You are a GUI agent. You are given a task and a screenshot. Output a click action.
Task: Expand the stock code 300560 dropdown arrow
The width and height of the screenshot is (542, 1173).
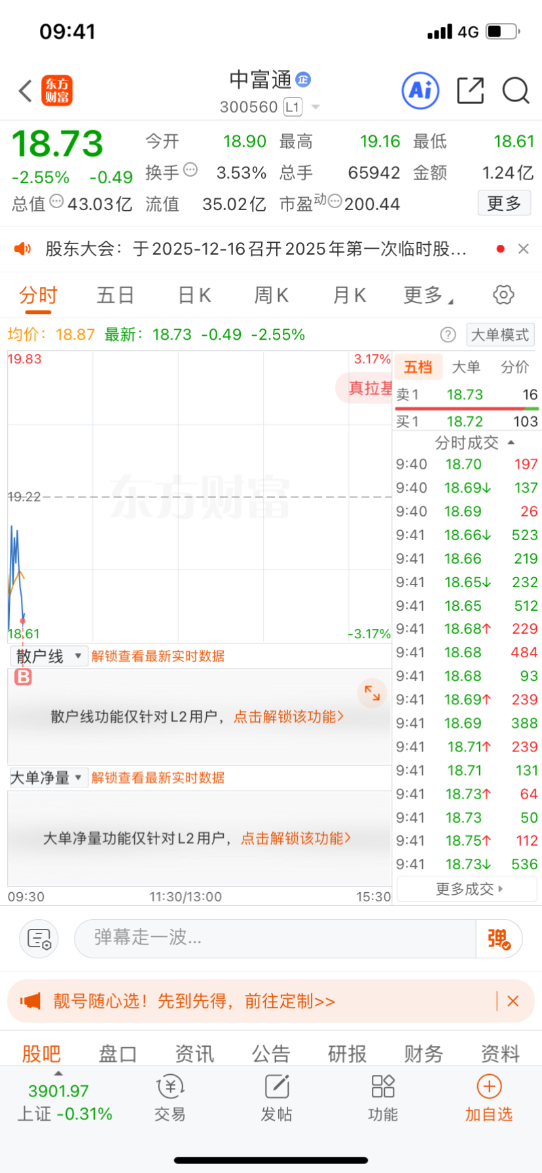[316, 107]
